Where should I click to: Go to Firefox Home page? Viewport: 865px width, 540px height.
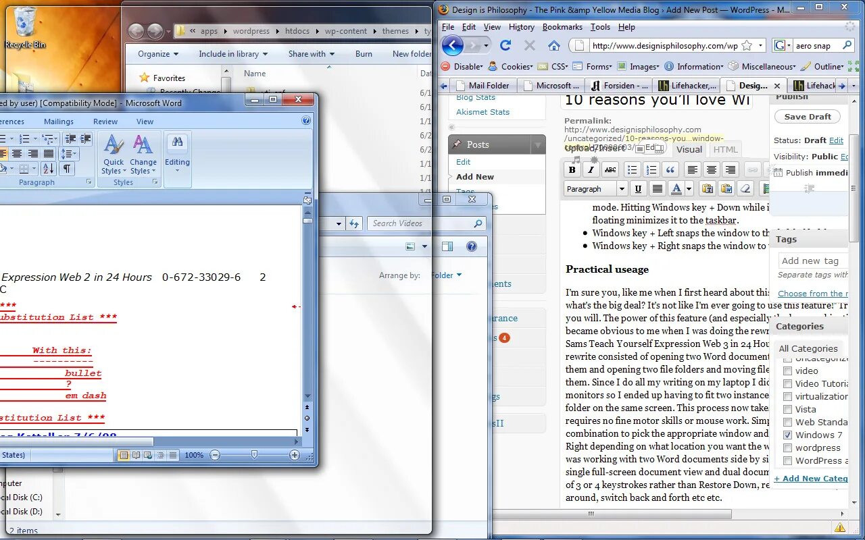pyautogui.click(x=554, y=45)
